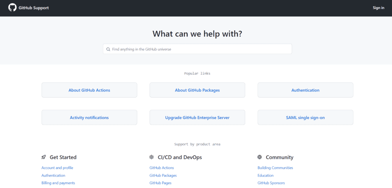Screen dimensions: 392x188
Task: Open GitHub Sponsors link
Action: click(x=271, y=183)
